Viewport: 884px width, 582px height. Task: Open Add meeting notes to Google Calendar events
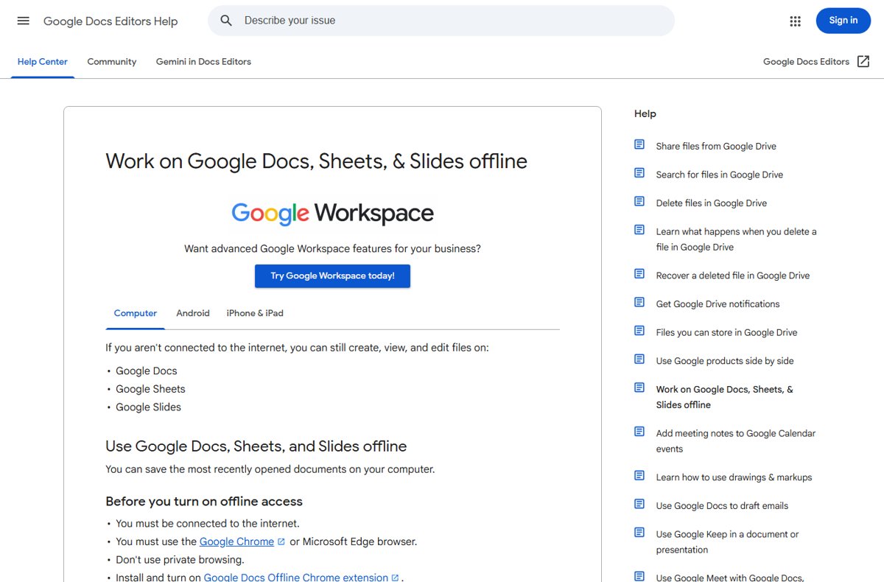tap(736, 441)
